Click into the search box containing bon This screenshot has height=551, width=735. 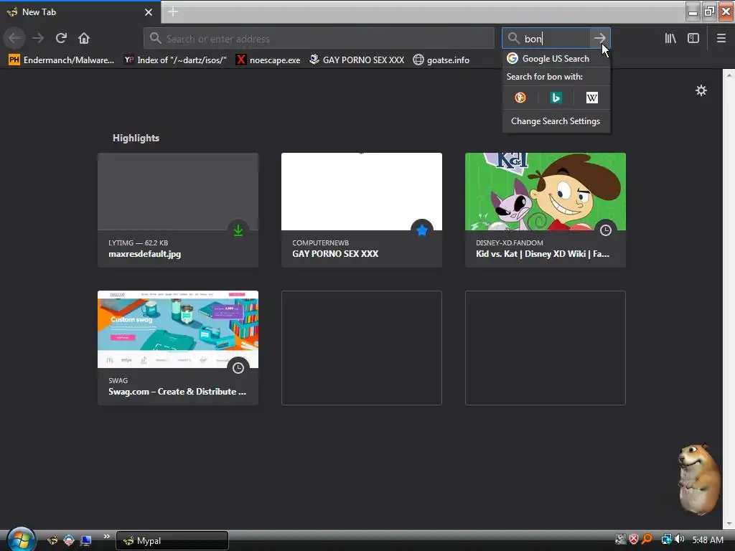[556, 39]
